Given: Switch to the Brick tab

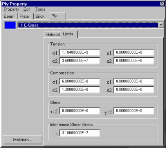Looking at the screenshot, I should coord(41,16).
